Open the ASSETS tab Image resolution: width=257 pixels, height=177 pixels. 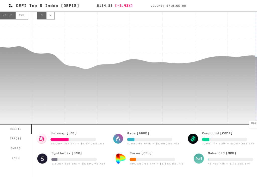16,129
